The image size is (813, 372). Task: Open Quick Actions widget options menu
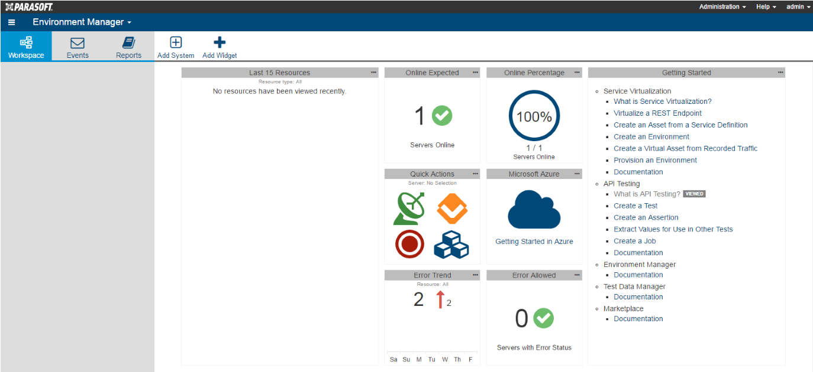click(x=475, y=174)
